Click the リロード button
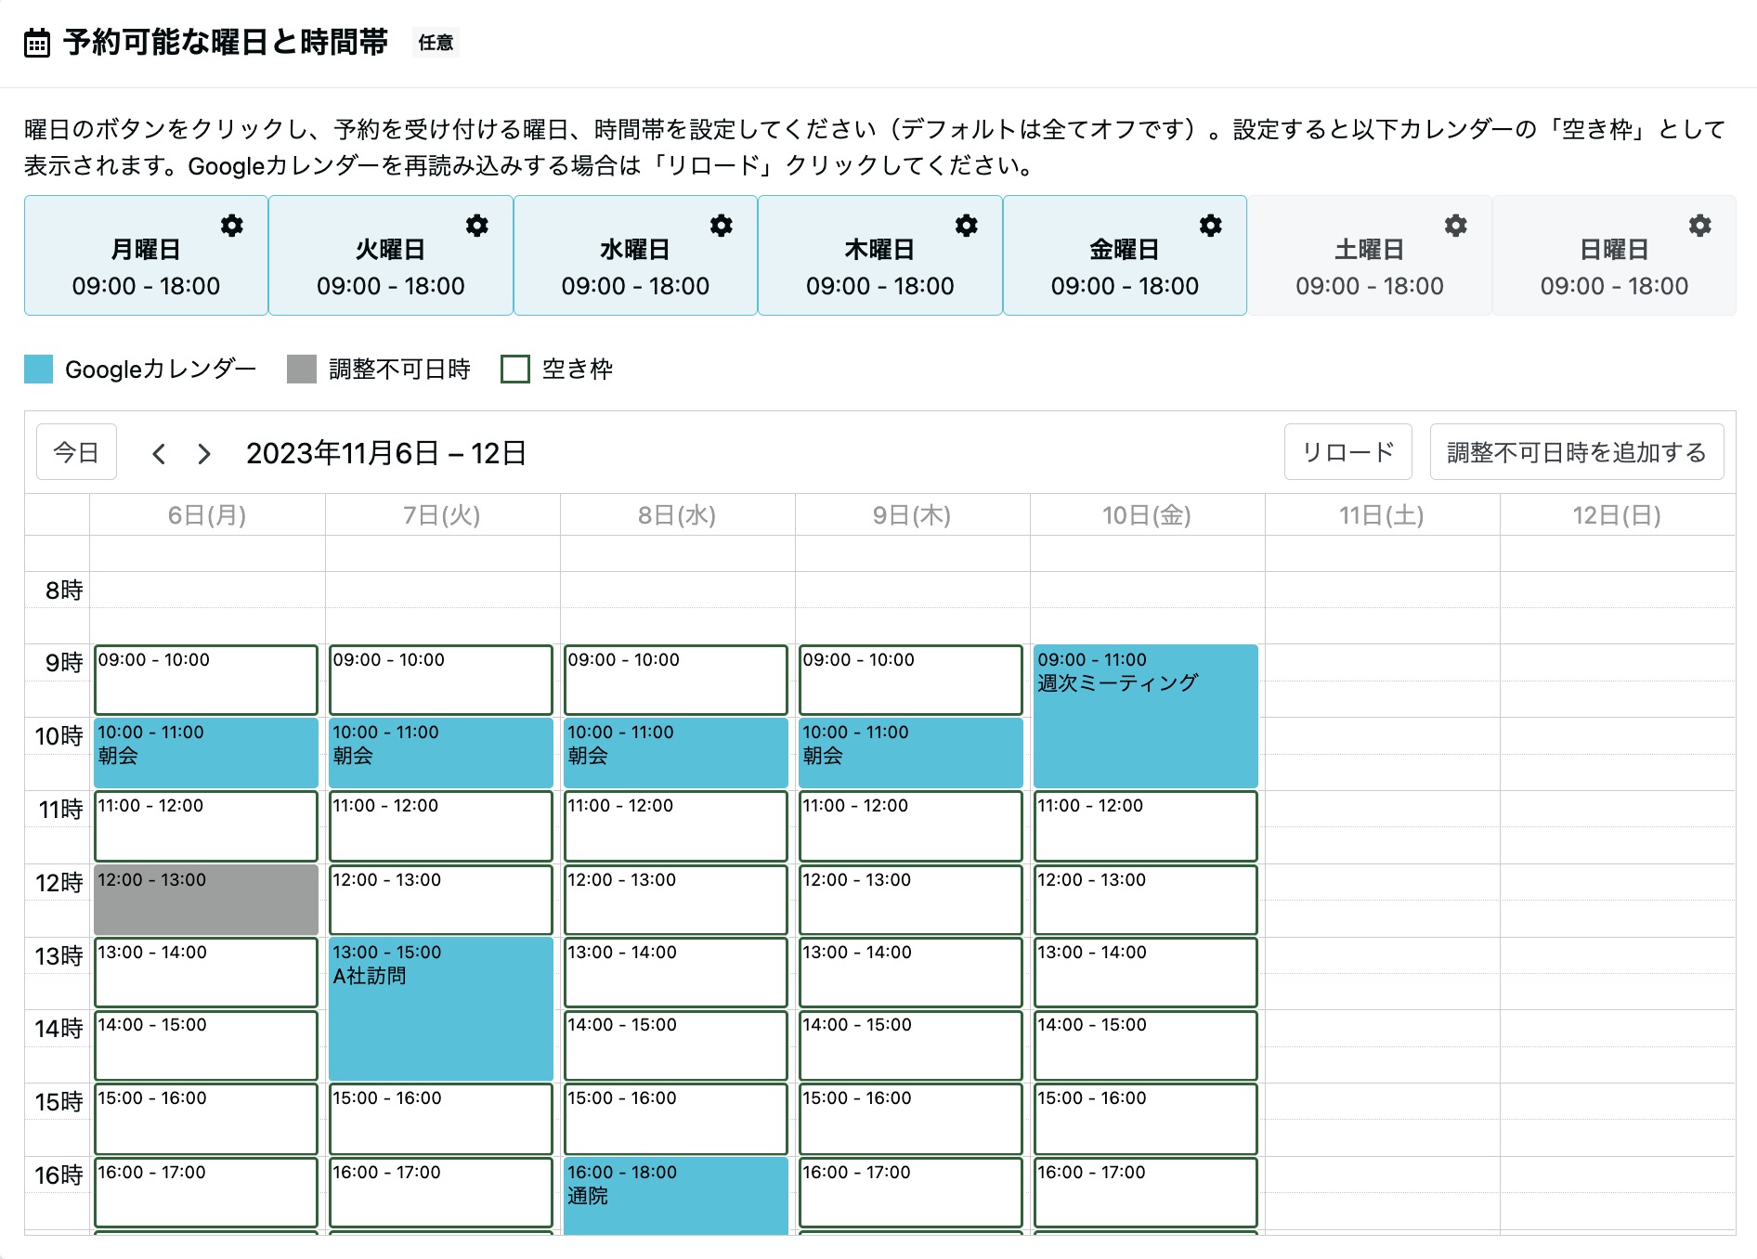1757x1259 pixels. (1347, 452)
